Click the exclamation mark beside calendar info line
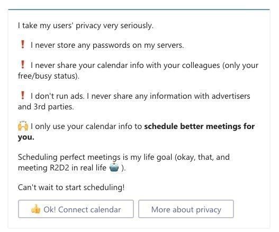Screen dimensions: 279x232 [23, 65]
